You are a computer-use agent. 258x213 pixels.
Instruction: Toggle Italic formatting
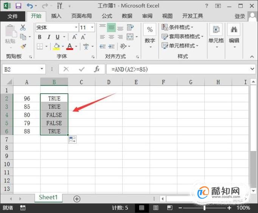[49, 37]
